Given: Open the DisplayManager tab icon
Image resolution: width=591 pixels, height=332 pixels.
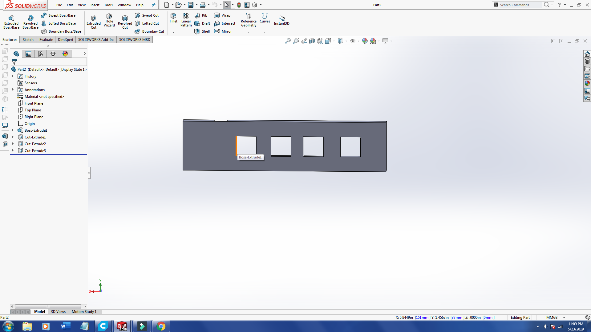Looking at the screenshot, I should [x=65, y=54].
